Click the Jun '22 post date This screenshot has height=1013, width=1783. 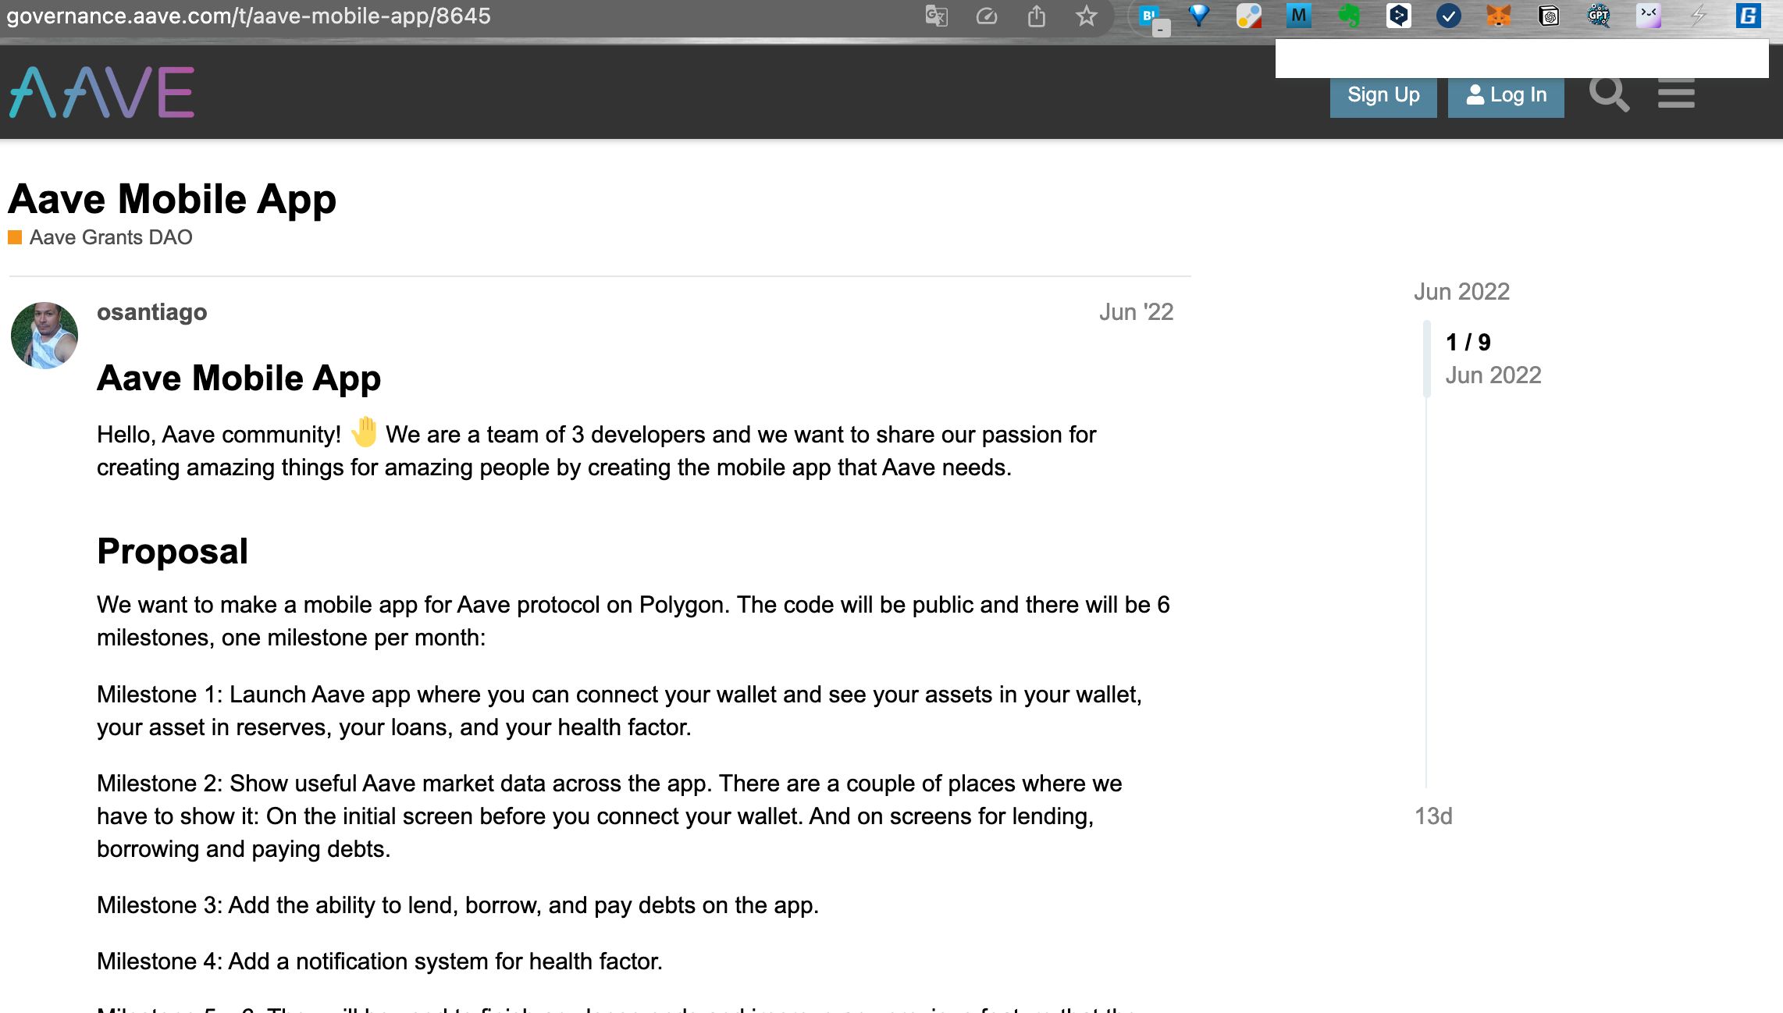(x=1136, y=312)
